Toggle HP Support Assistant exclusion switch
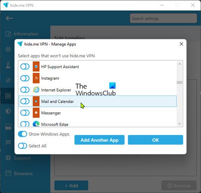Viewport: 201px width, 193px height. tap(25, 67)
